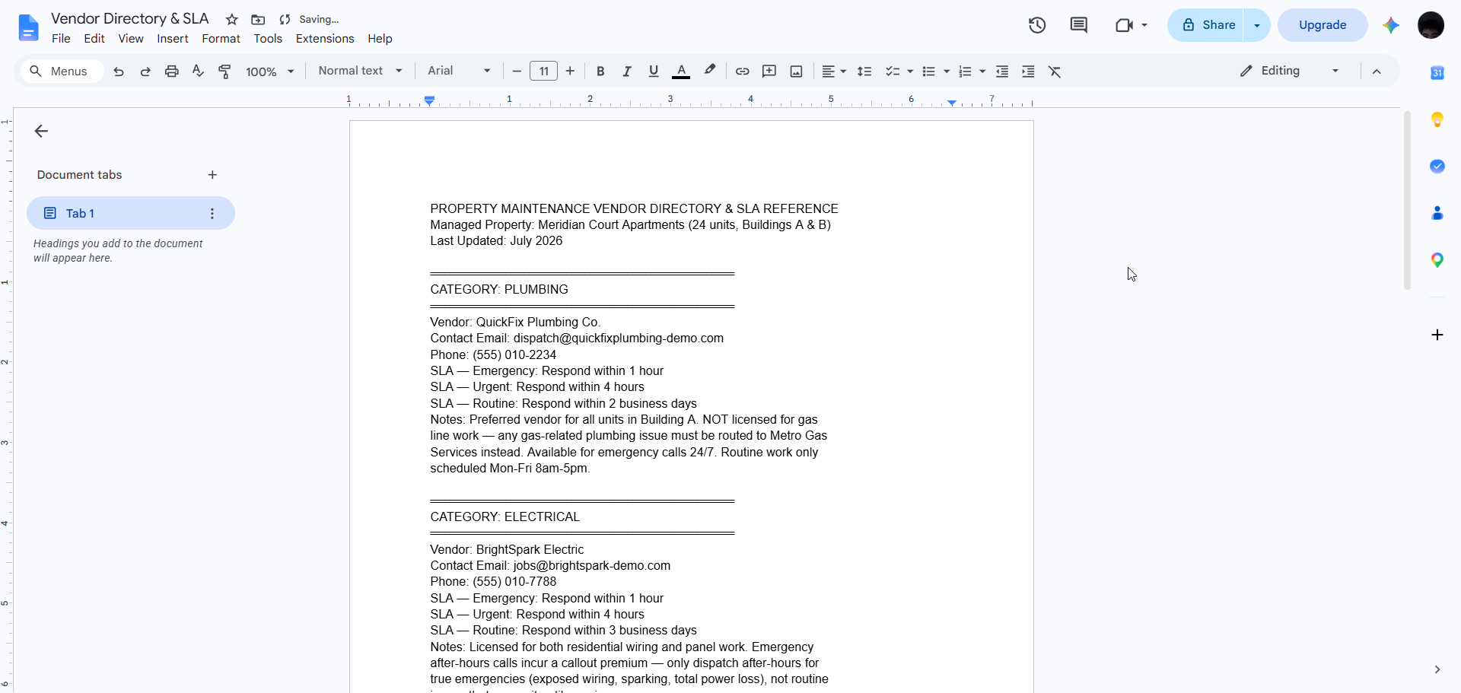
Task: Open the Insert menu
Action: (173, 39)
